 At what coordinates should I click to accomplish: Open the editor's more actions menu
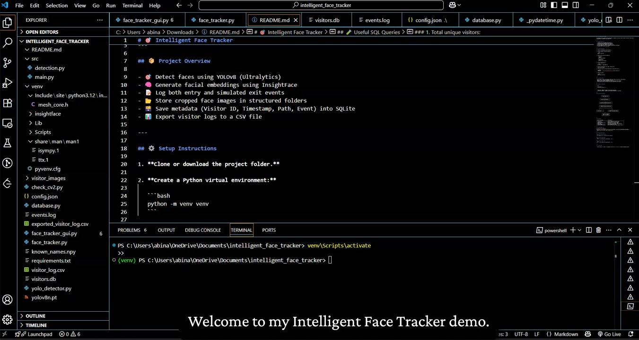point(630,20)
